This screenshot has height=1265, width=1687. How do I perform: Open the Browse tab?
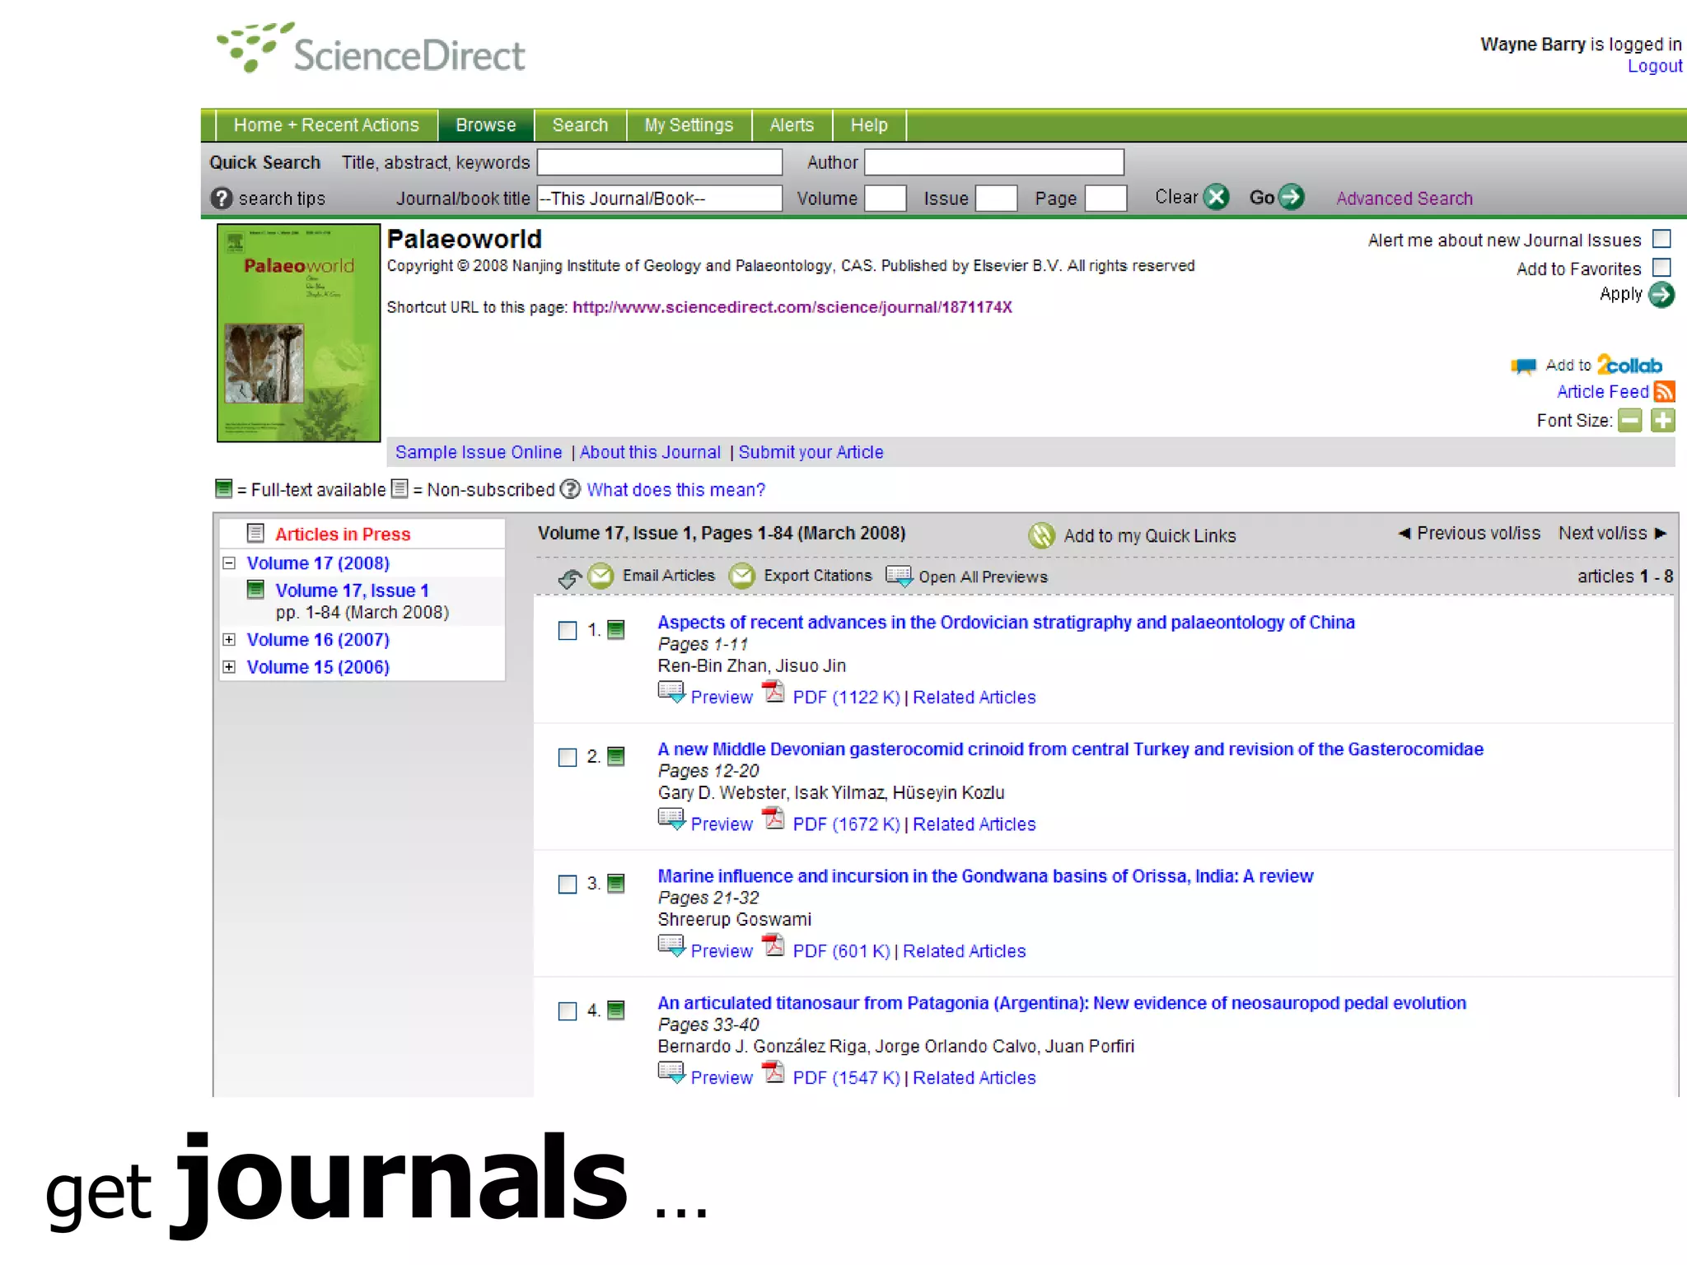[x=486, y=125]
